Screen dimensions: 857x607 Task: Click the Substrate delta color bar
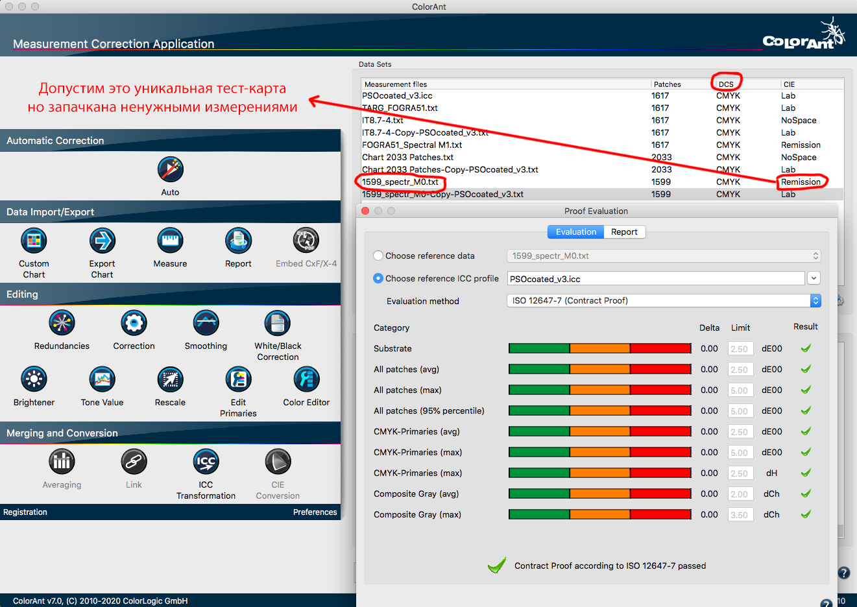tap(600, 348)
